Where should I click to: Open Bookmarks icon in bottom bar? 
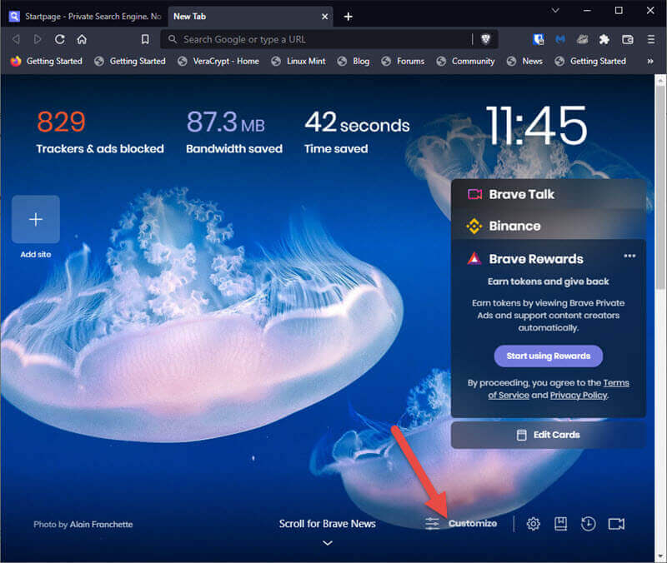(x=561, y=524)
